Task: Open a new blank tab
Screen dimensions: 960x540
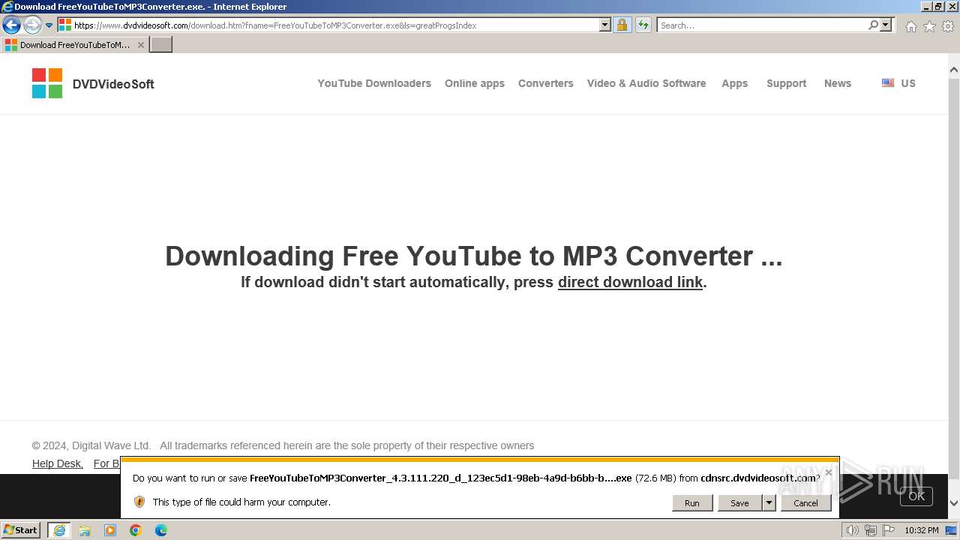Action: click(161, 45)
